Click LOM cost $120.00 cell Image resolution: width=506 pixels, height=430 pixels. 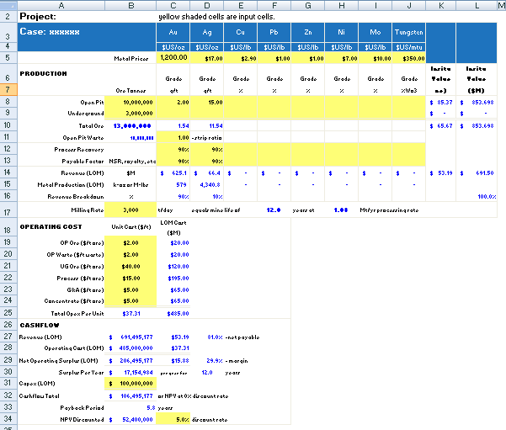point(173,266)
